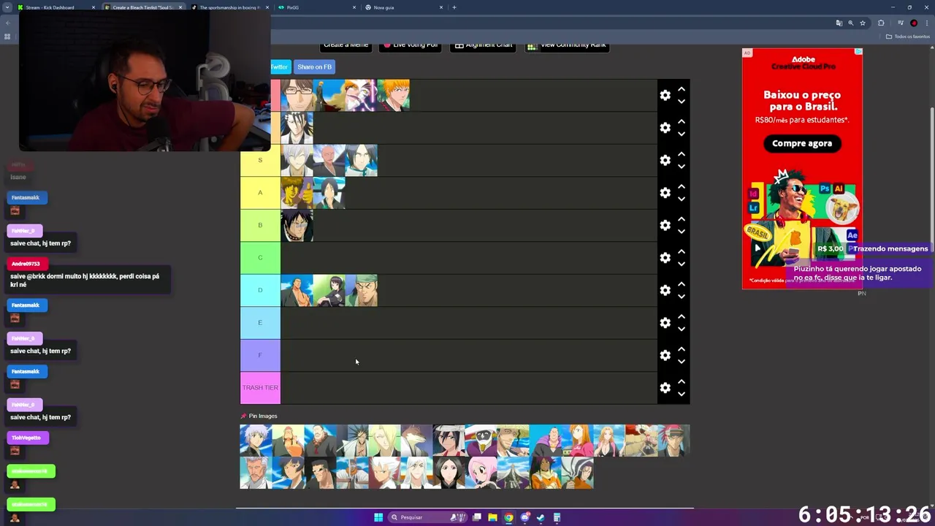Open File Explorer from the taskbar

(x=493, y=517)
